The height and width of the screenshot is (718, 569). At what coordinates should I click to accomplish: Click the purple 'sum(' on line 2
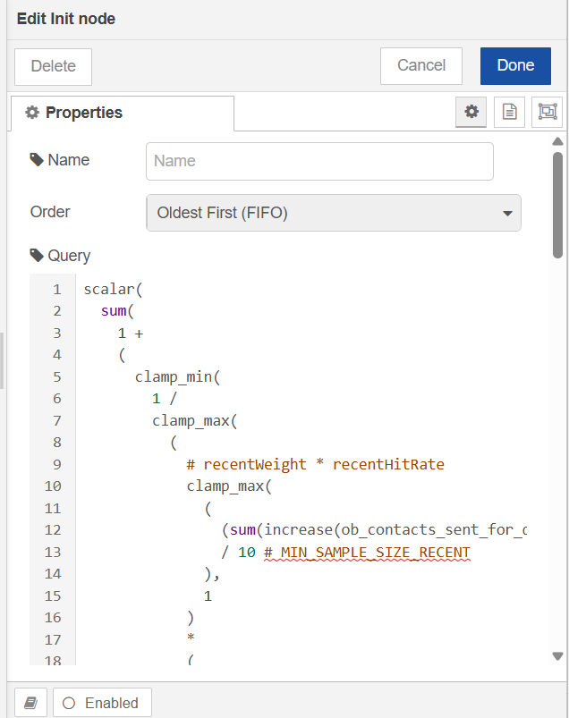point(117,311)
